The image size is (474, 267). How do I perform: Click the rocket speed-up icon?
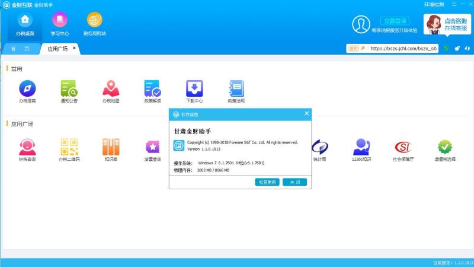457,49
